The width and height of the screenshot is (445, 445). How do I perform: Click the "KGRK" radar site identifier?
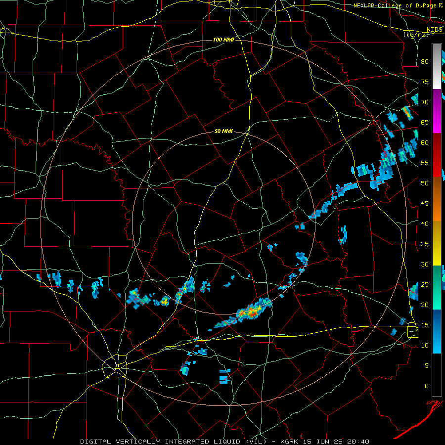(290, 442)
